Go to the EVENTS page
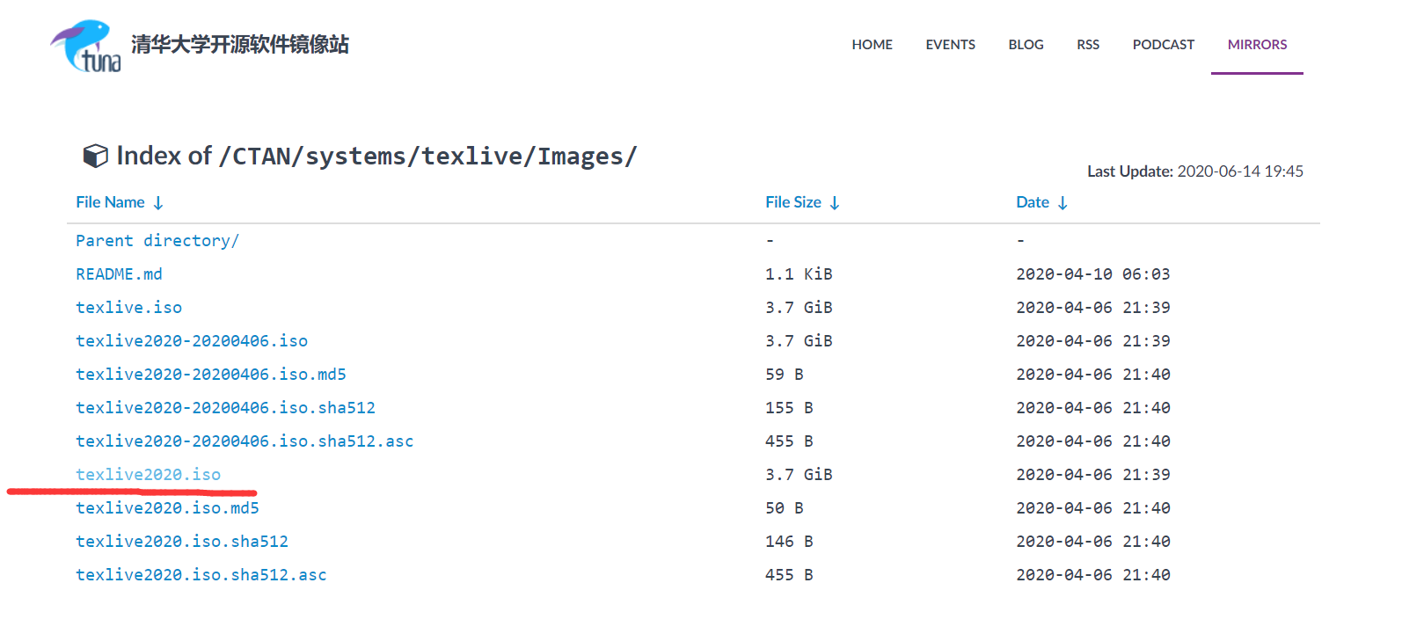The height and width of the screenshot is (634, 1402). pos(950,45)
